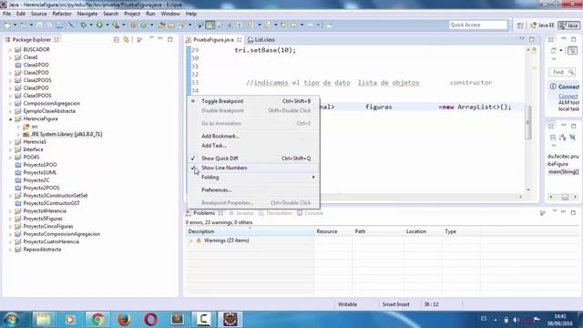Click the New Task icon in Task List
Screen dimensions: 583x328
pos(554,51)
